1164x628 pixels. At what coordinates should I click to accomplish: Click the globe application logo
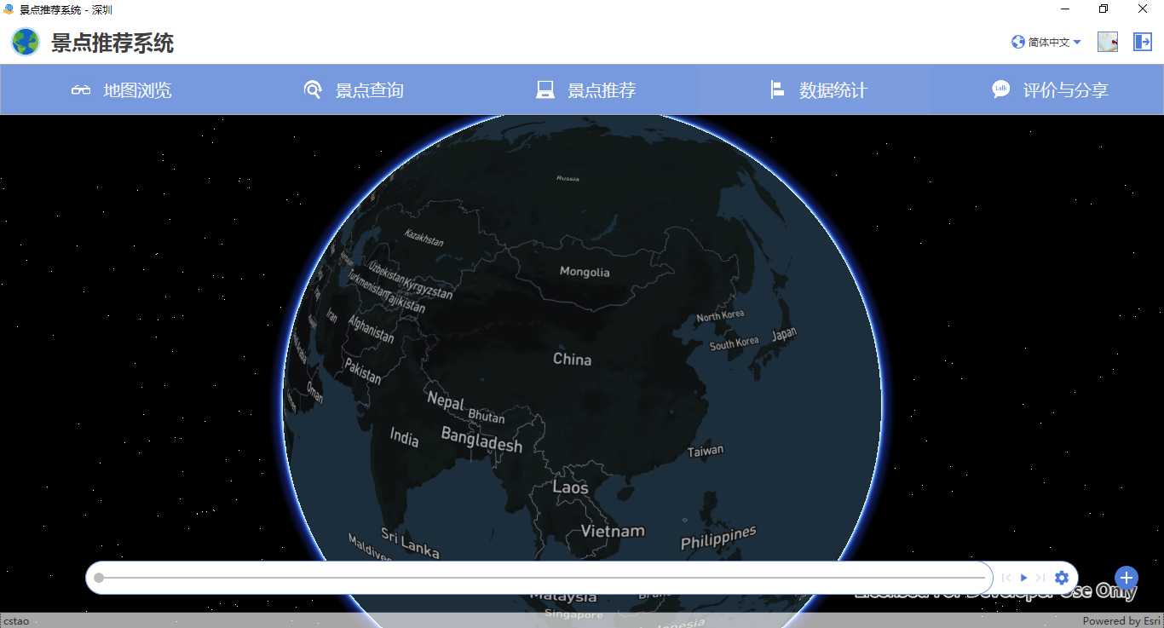pos(26,42)
